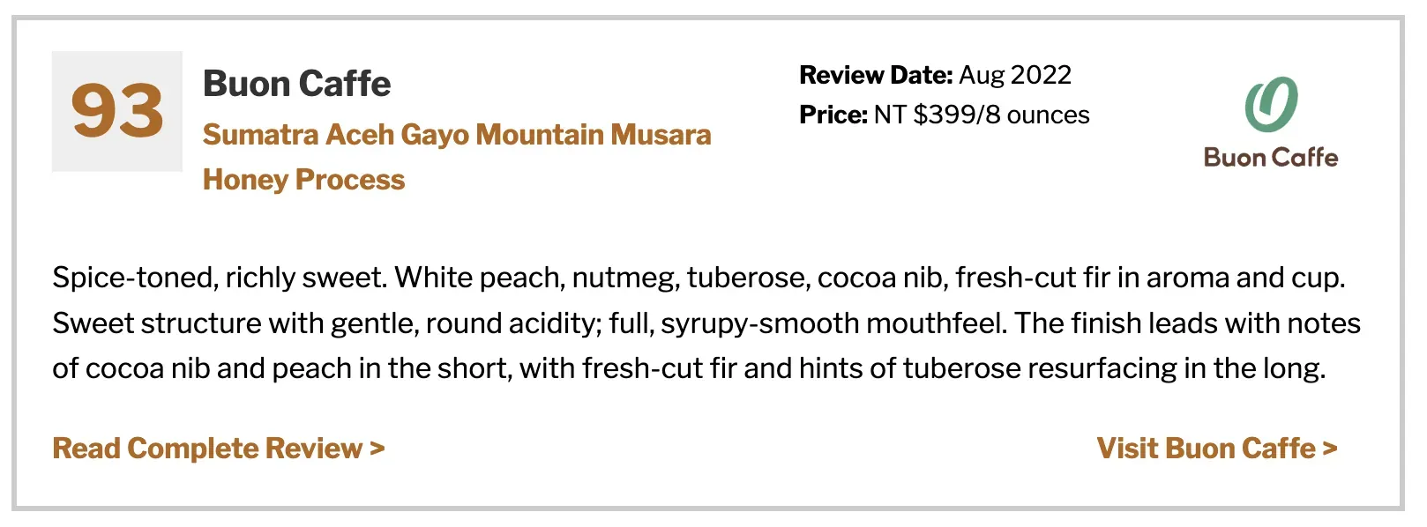Click the Honey Process title line
This screenshot has height=527, width=1427.
tap(303, 179)
